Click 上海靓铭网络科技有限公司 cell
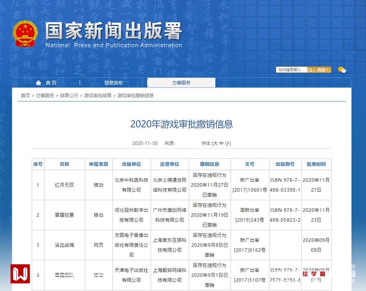Image resolution: width=366 pixels, height=291 pixels. coord(170,275)
